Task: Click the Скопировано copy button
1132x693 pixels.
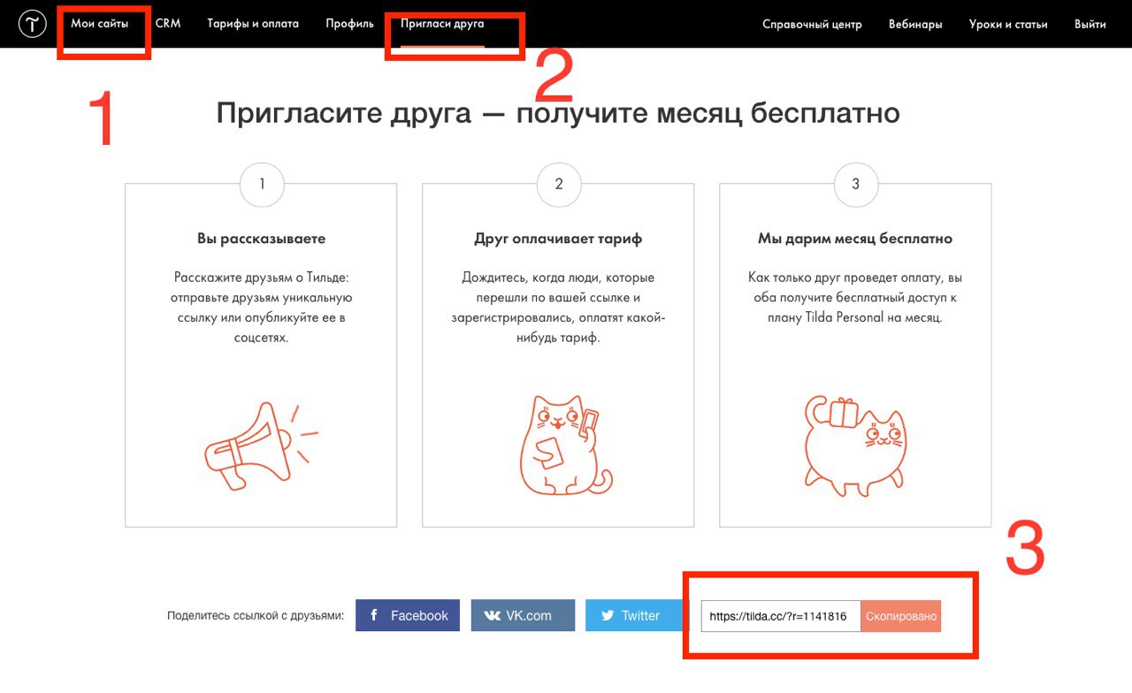Action: pos(901,616)
